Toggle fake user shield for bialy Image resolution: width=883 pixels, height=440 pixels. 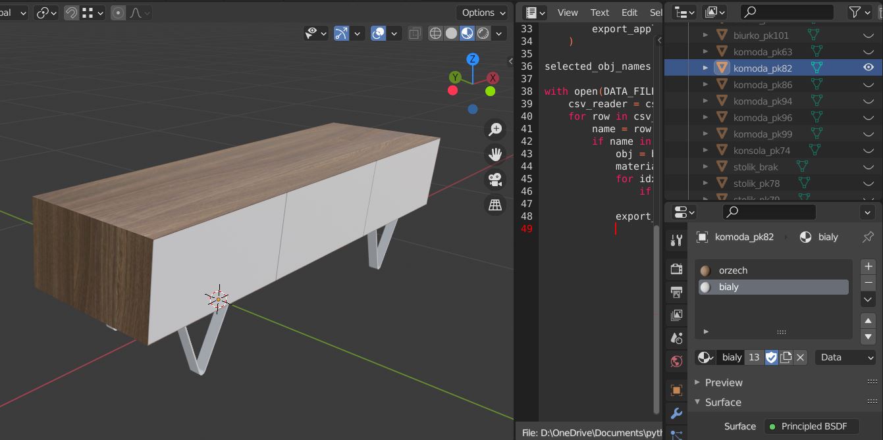pos(771,357)
